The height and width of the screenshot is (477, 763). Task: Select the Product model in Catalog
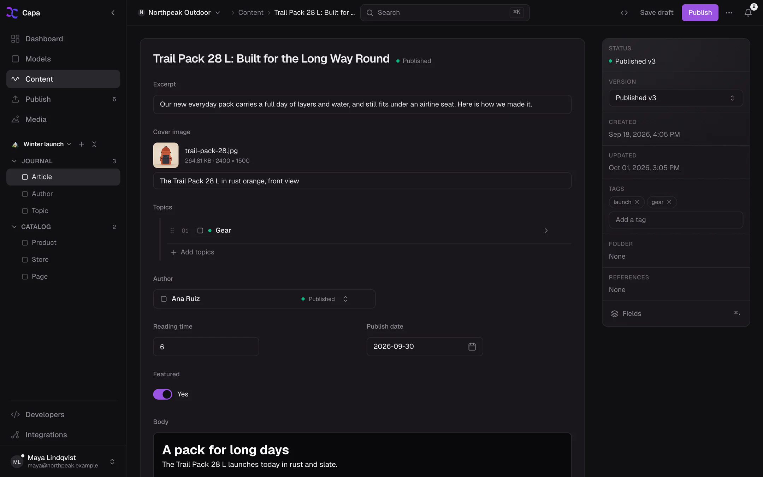63,243
